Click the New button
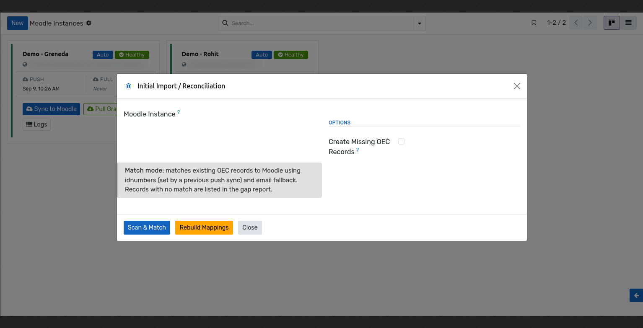643x328 pixels. tap(18, 23)
